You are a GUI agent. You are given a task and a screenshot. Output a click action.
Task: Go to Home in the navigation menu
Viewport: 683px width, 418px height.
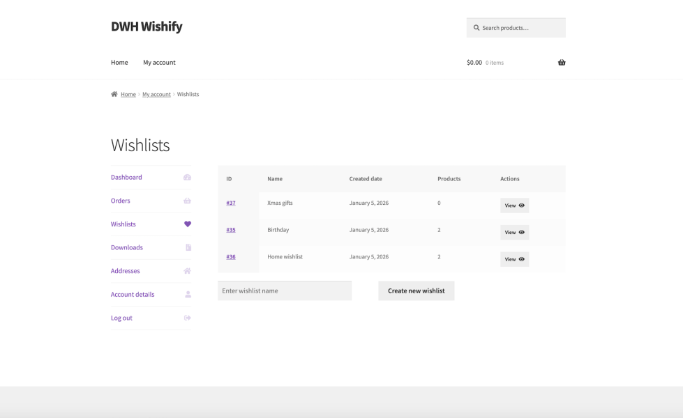[x=119, y=63]
